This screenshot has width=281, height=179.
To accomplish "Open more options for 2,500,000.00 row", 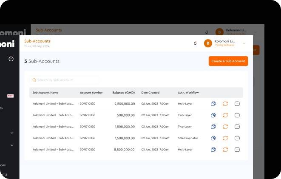I will coord(237,104).
